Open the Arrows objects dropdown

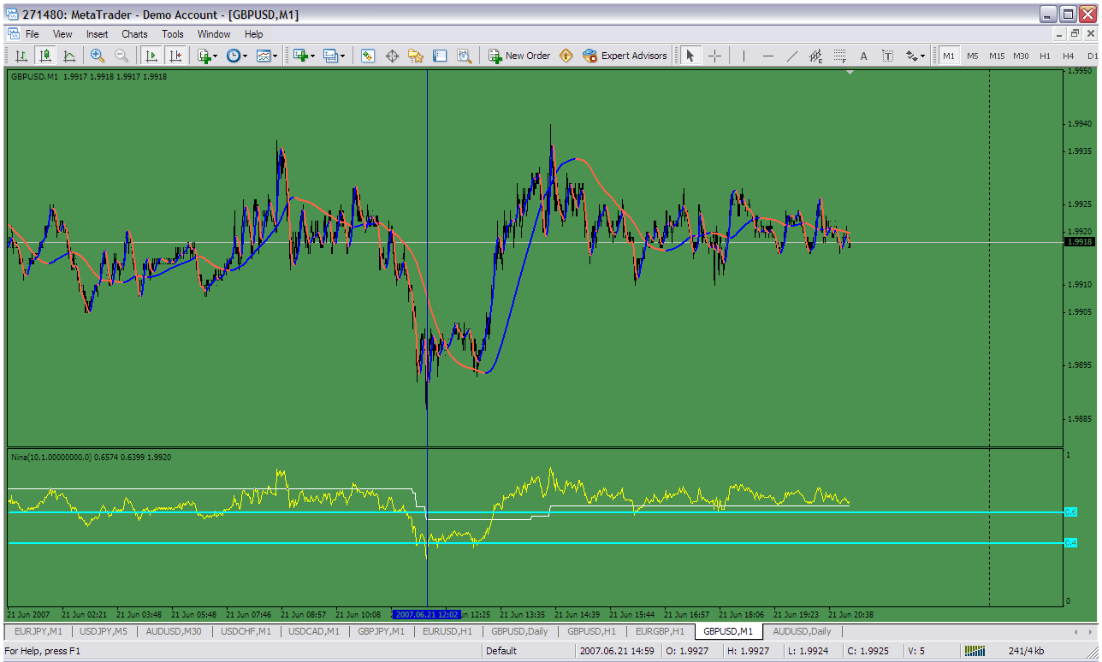[915, 56]
